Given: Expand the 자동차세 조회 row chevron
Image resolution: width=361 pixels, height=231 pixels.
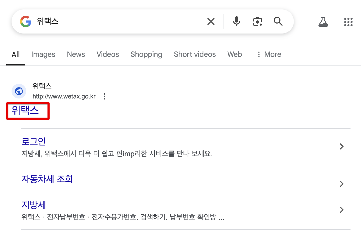Looking at the screenshot, I should pyautogui.click(x=342, y=184).
